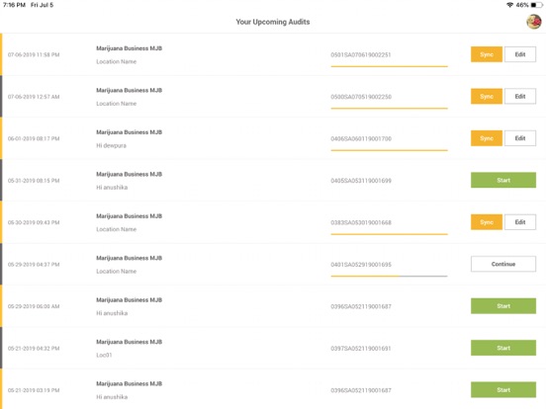Start the audit dated 05-21-2019 03:19 PM
The height and width of the screenshot is (409, 546).
point(503,390)
